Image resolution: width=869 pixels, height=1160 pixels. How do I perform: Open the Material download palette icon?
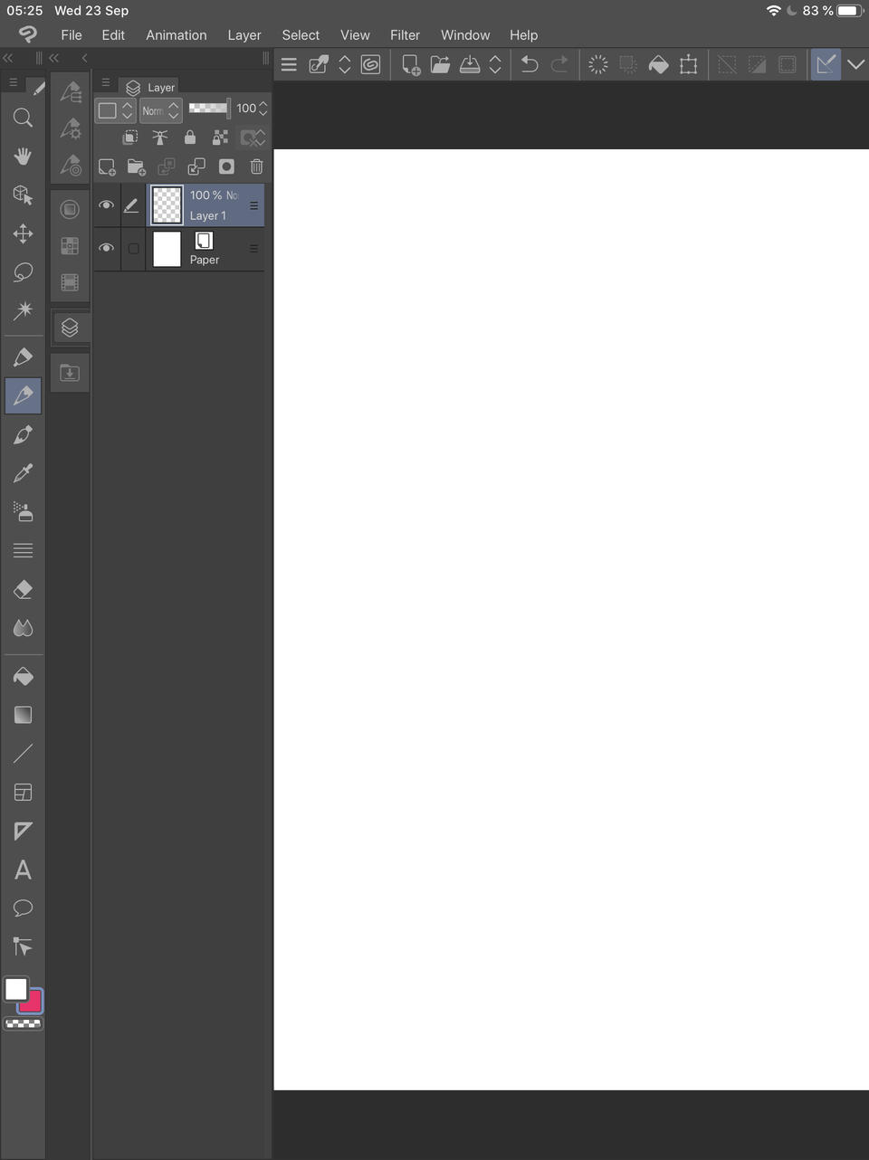pos(70,373)
